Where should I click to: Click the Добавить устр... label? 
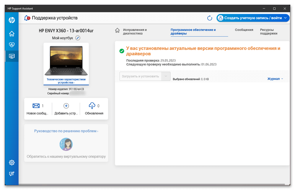(x=66, y=113)
